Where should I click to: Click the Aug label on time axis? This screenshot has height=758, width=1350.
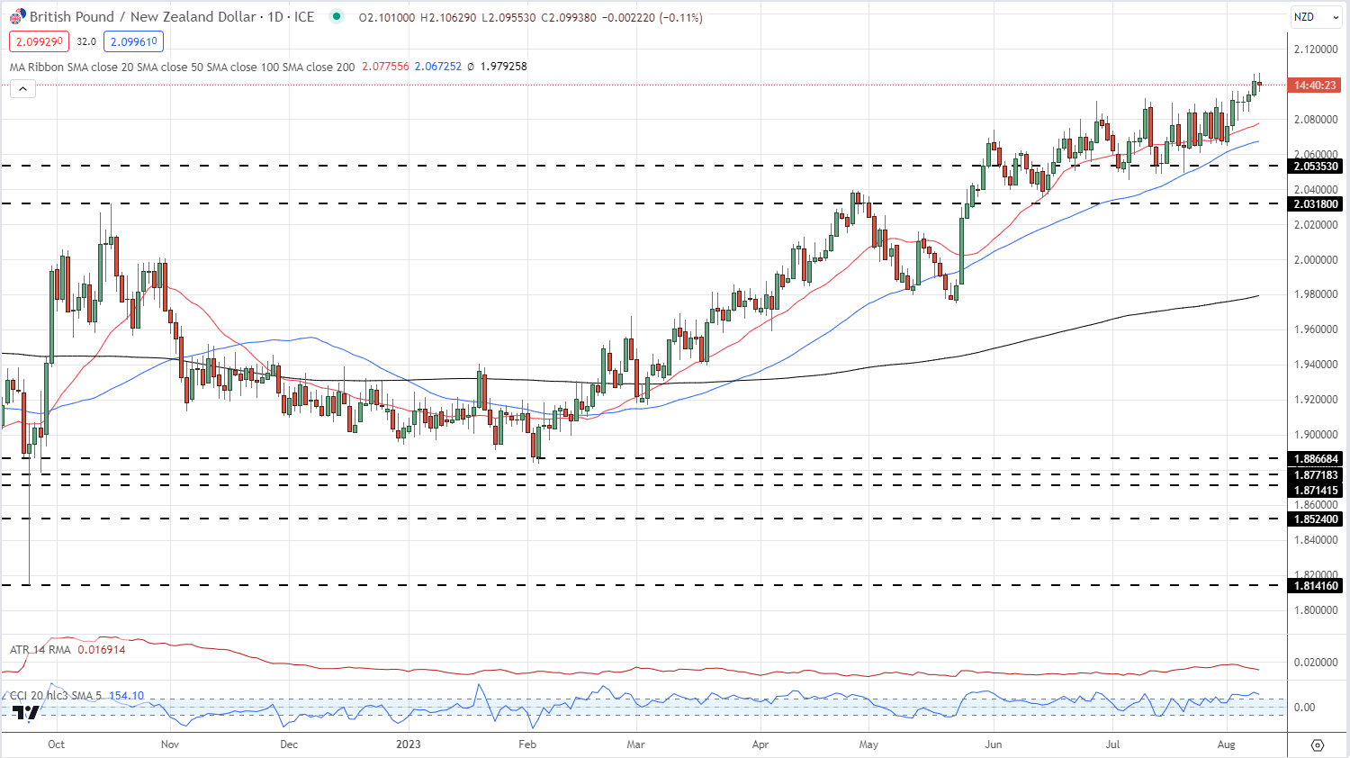coord(1226,744)
